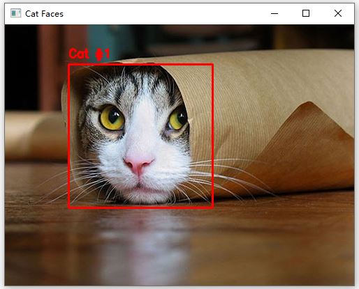Screen dimensions: 359x289
Task: Click the Cat Faces window app icon
Action: [x=15, y=13]
